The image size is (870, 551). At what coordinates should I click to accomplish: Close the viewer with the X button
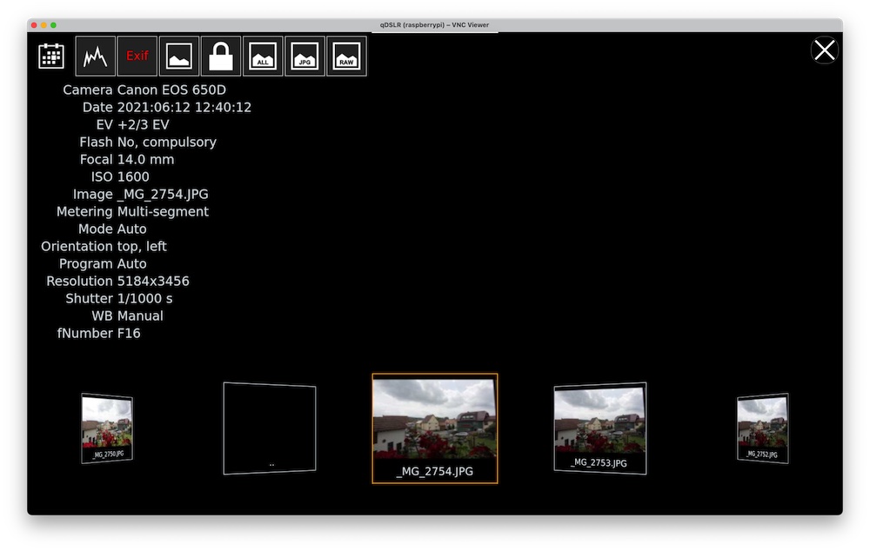point(824,50)
